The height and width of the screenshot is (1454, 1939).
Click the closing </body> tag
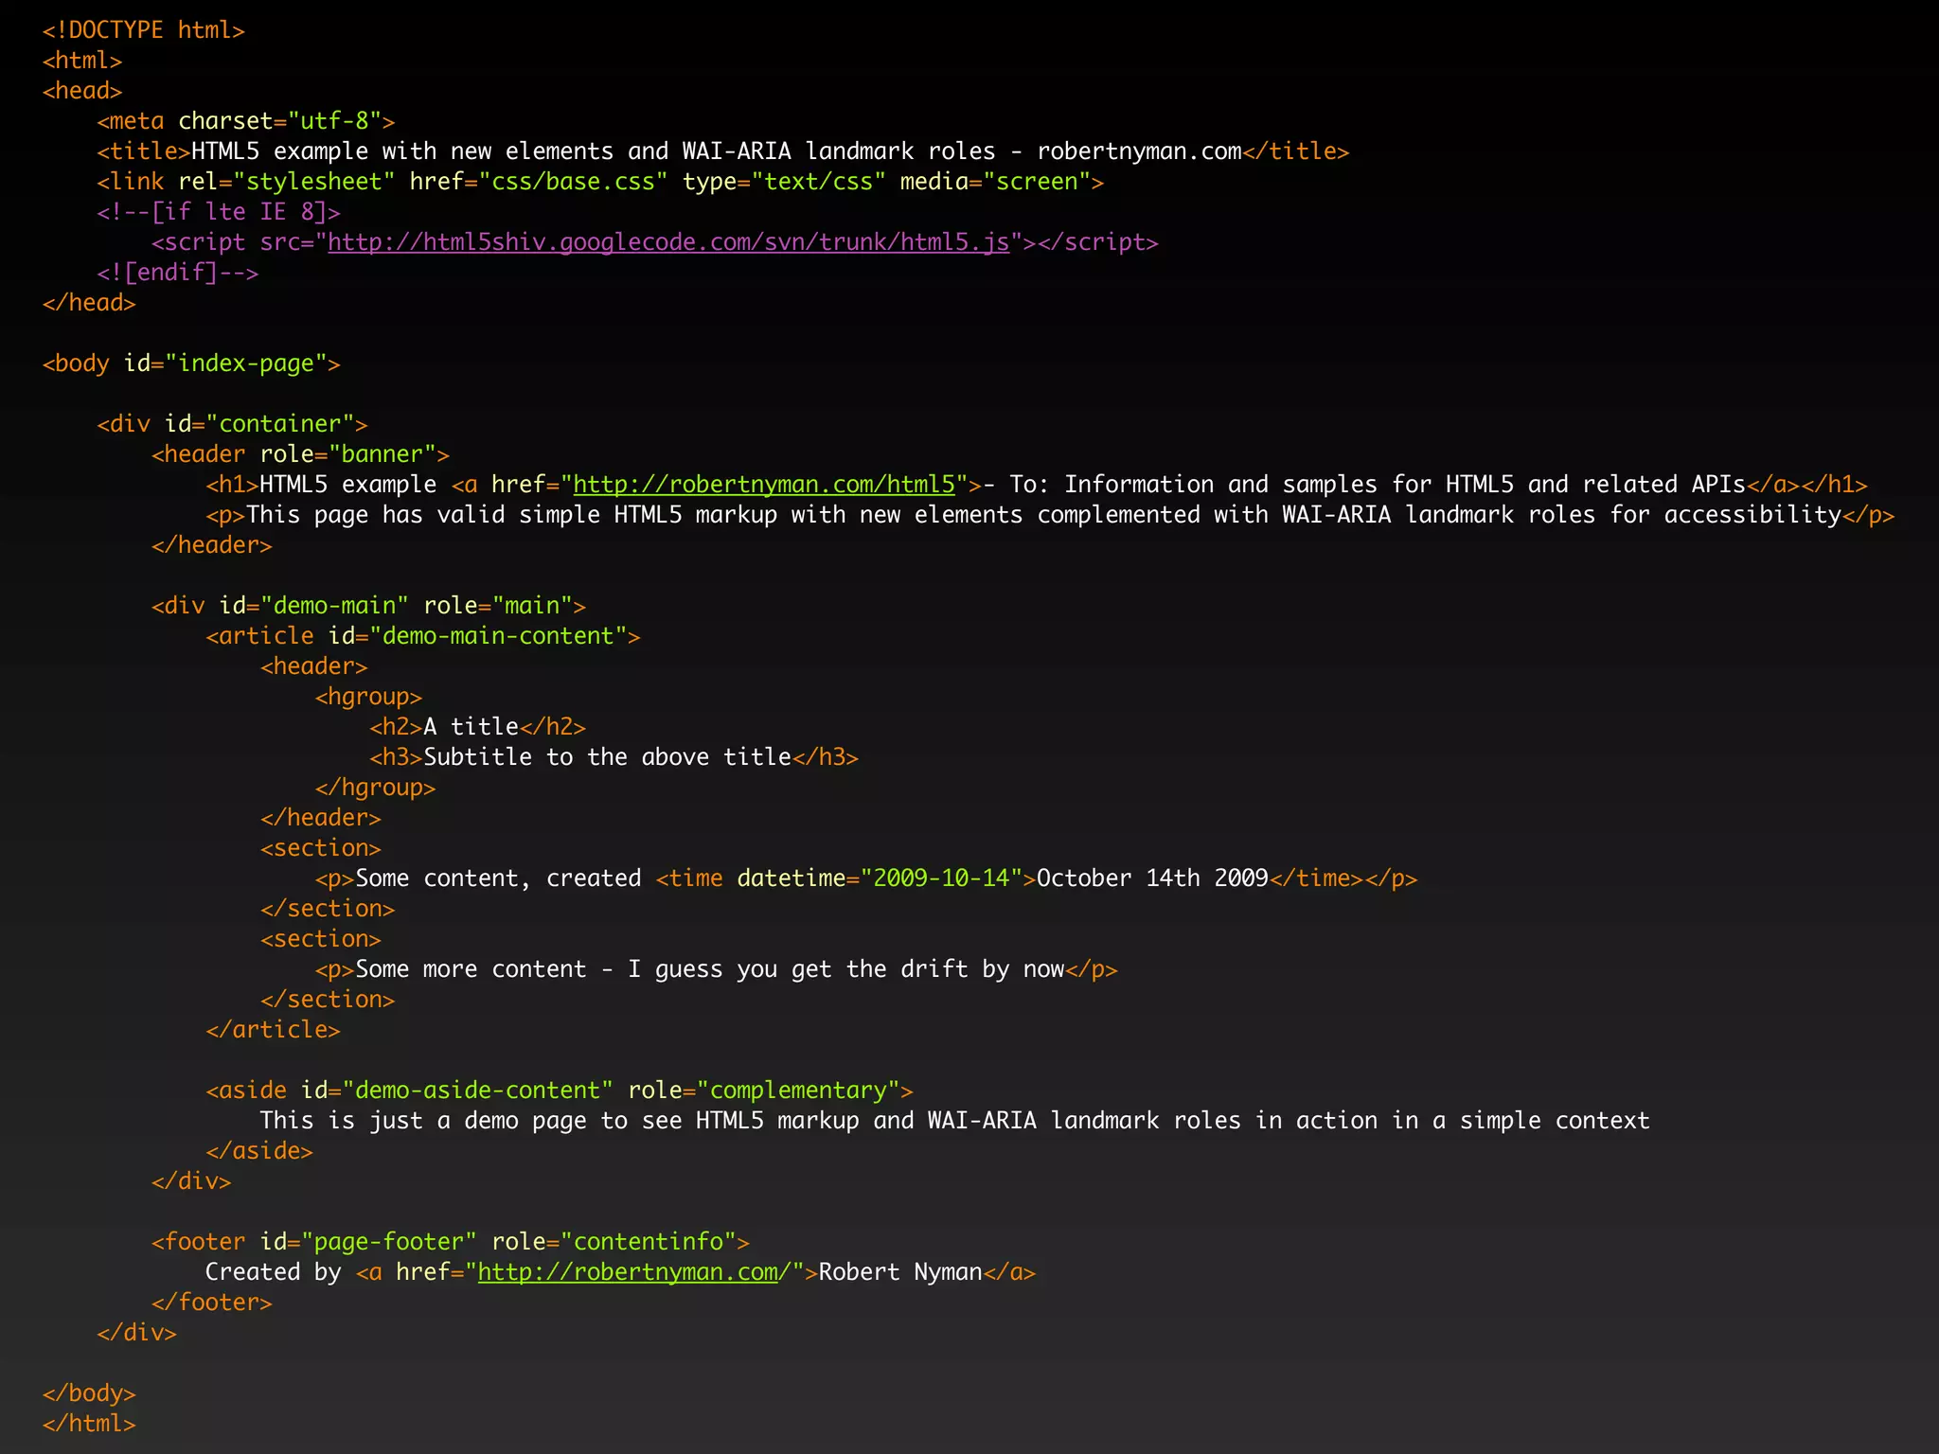point(89,1393)
